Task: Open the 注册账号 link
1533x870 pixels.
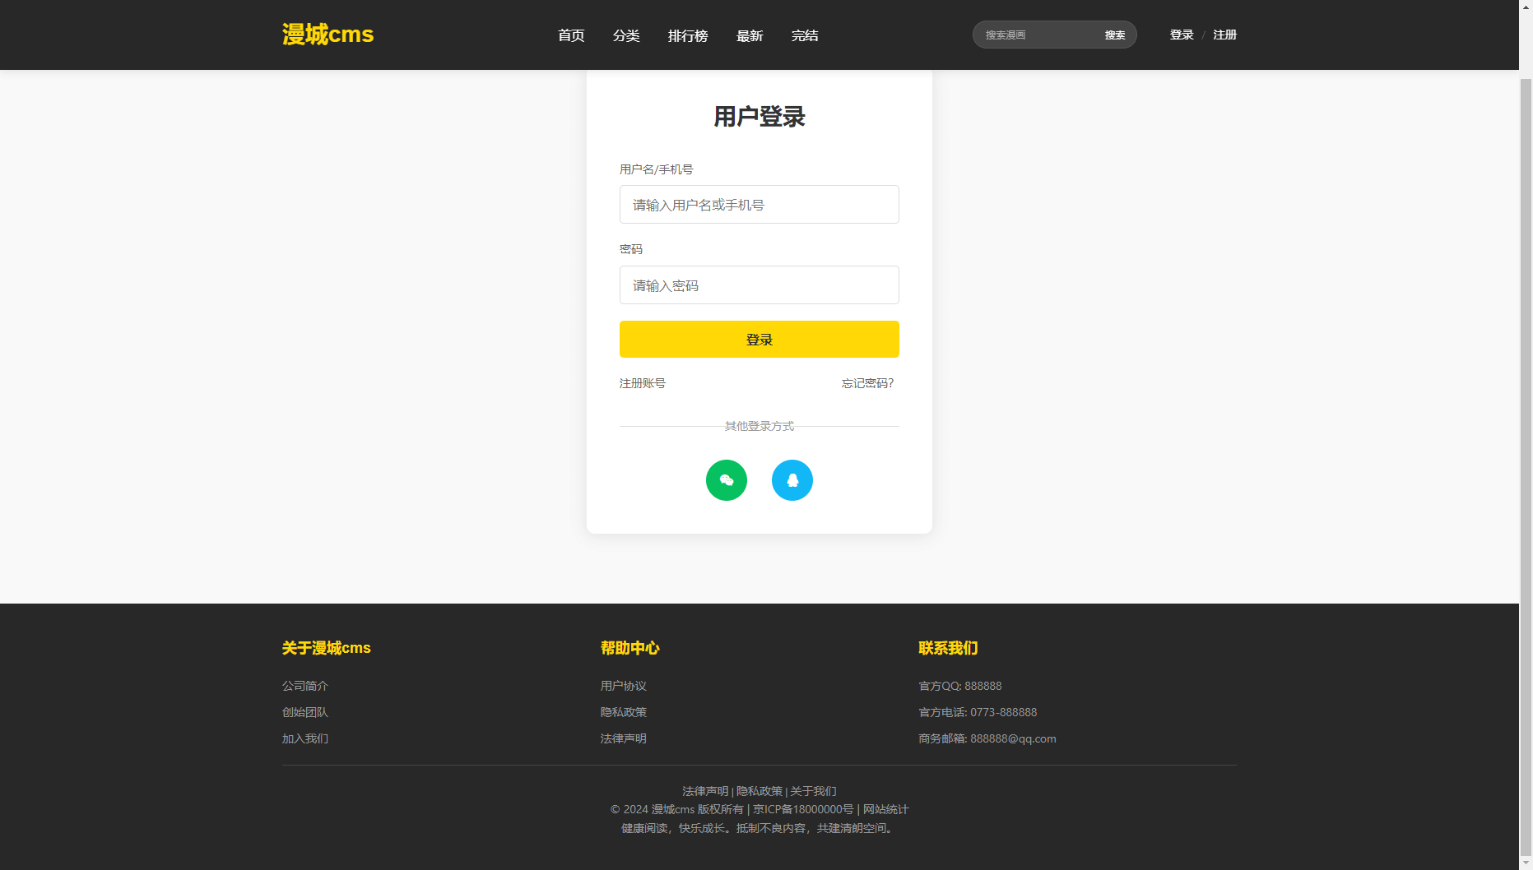Action: click(643, 383)
